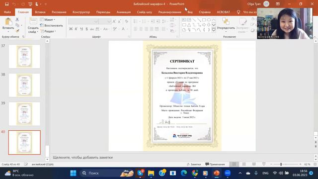Open the font size combo box
This screenshot has width=318, height=179.
click(x=105, y=21)
